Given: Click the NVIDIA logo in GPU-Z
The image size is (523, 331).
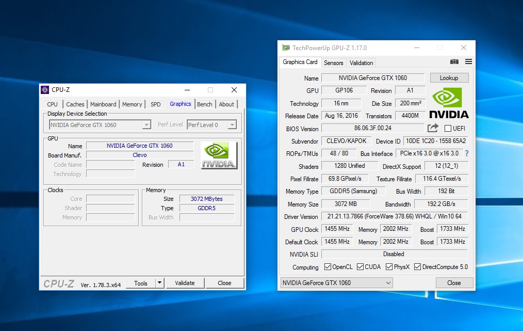Looking at the screenshot, I should [449, 103].
